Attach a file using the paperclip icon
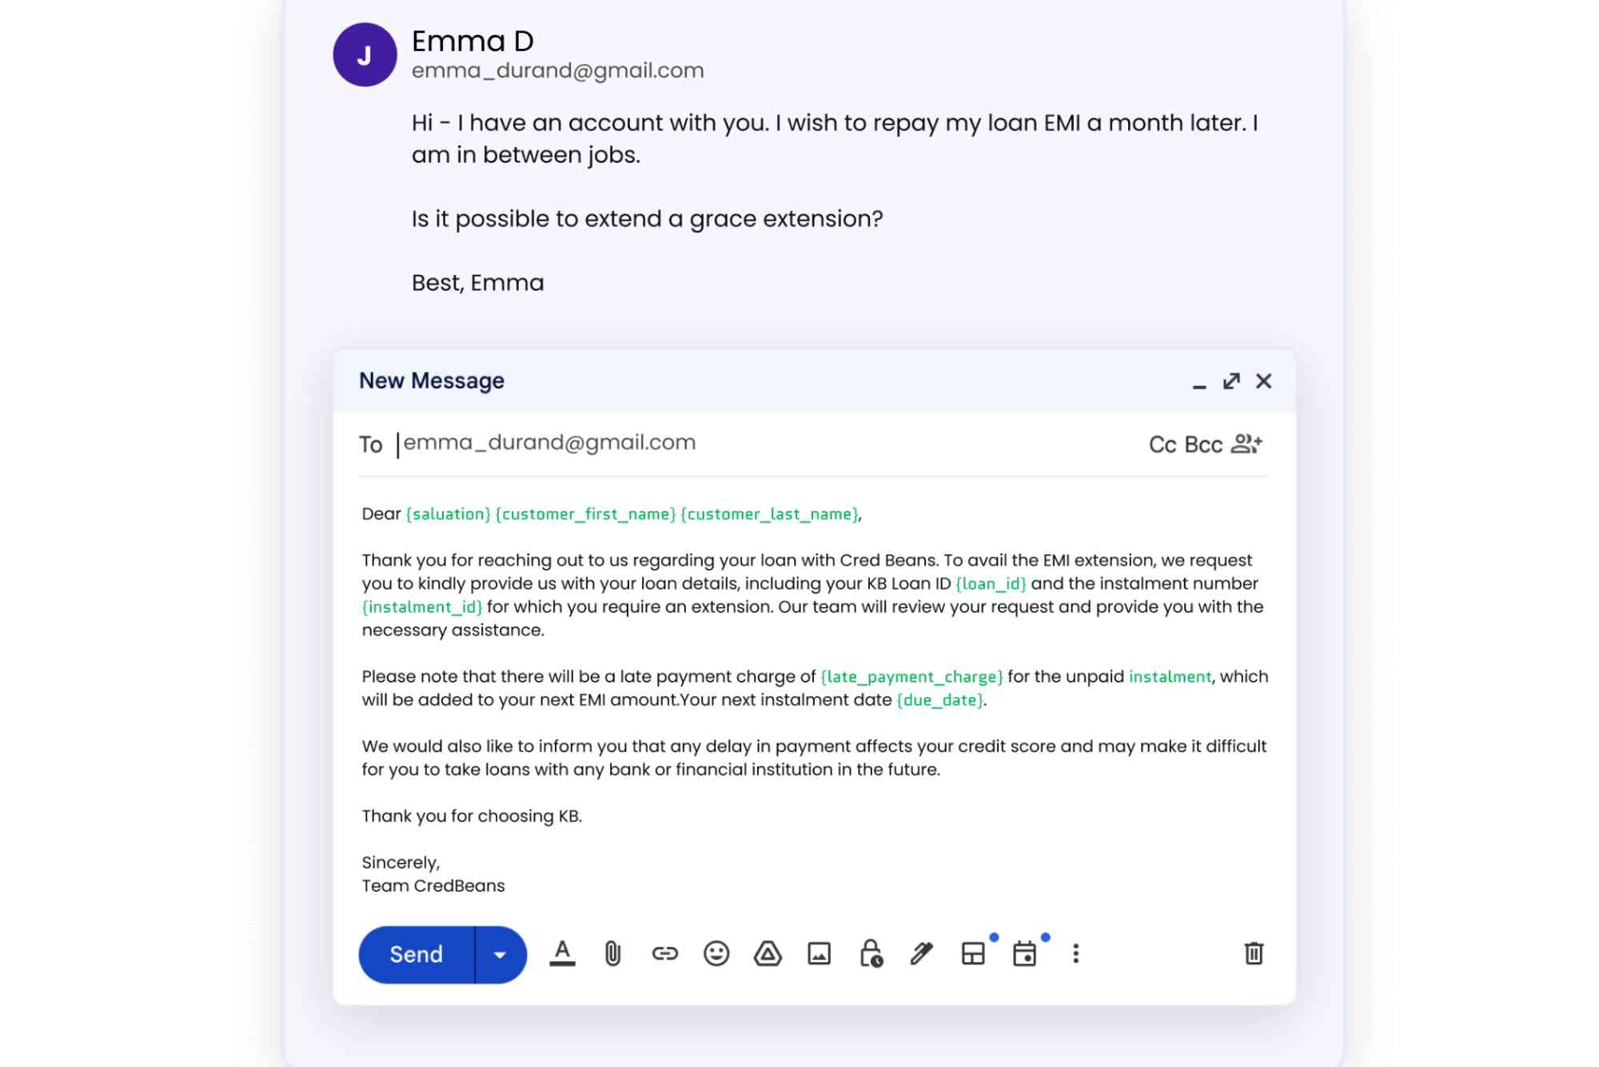The image size is (1599, 1067). point(612,953)
